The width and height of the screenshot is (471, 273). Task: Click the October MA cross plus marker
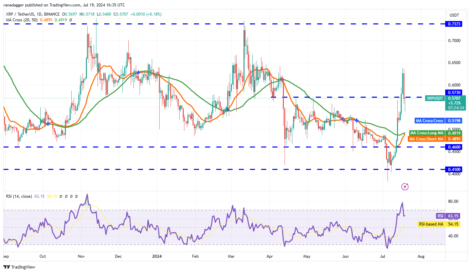pyautogui.click(x=48, y=124)
